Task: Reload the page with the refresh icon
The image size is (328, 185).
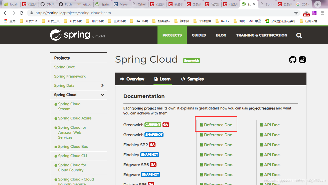Action: 21,13
